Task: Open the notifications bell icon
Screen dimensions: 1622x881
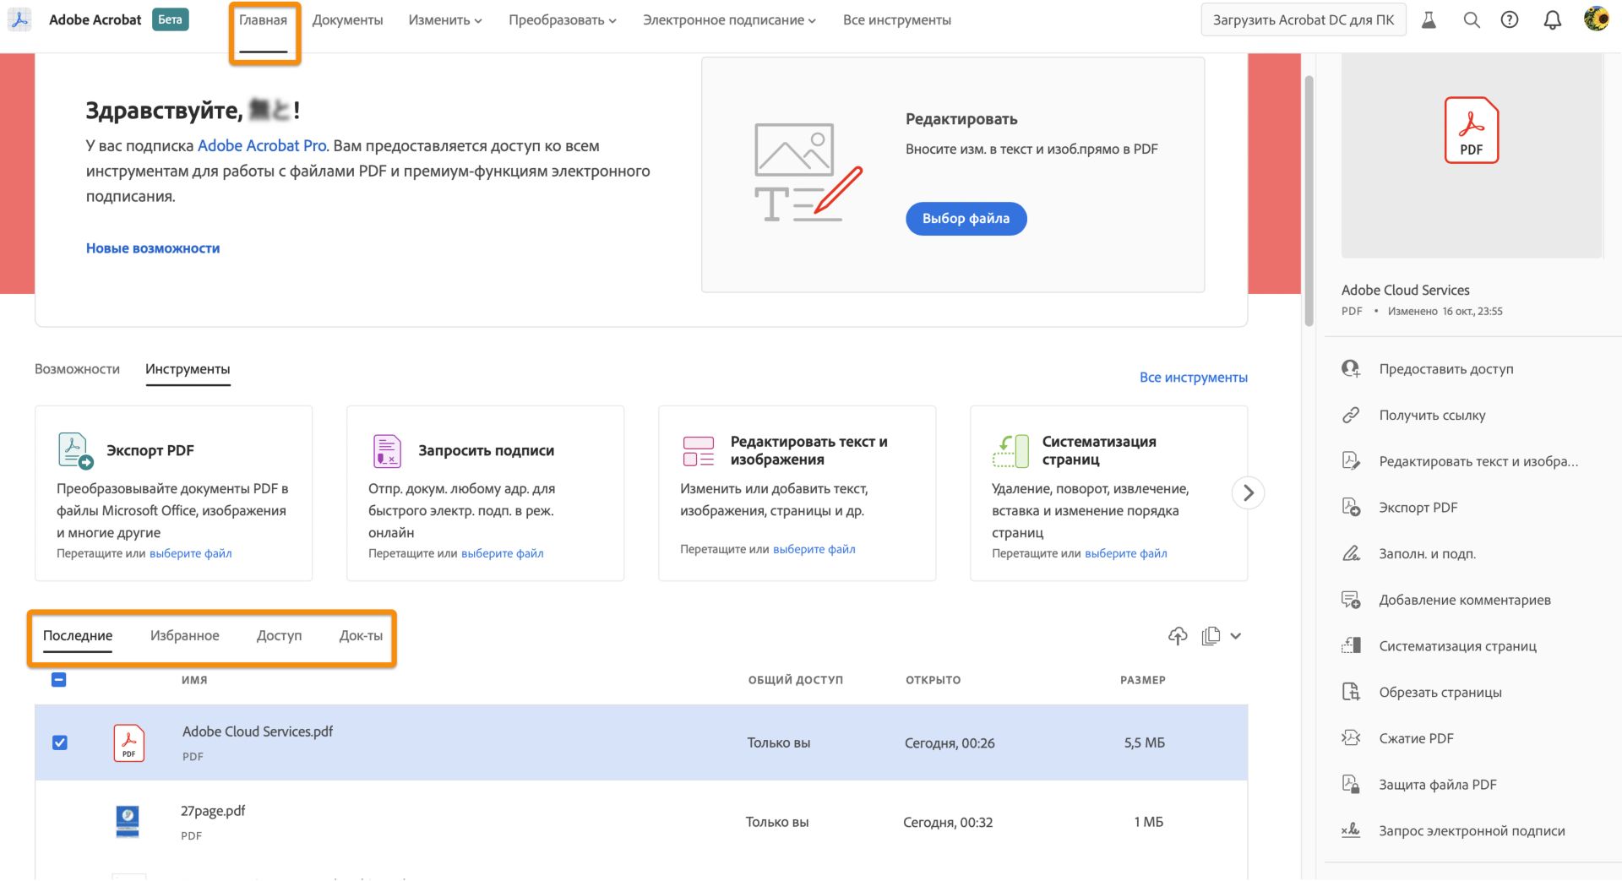Action: point(1553,20)
